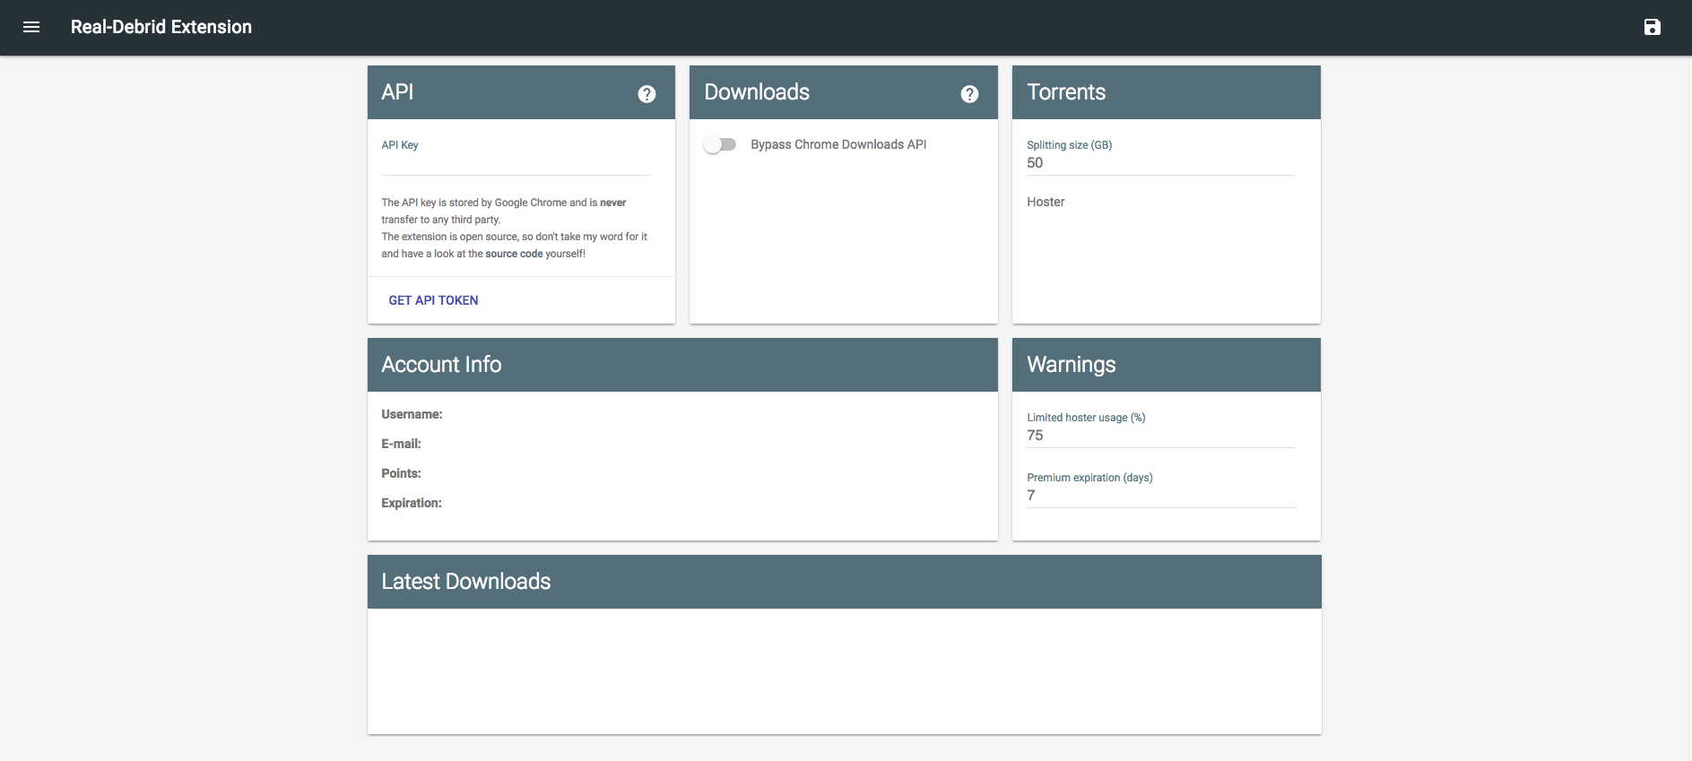Open help for the Downloads card
This screenshot has width=1692, height=761.
click(969, 93)
